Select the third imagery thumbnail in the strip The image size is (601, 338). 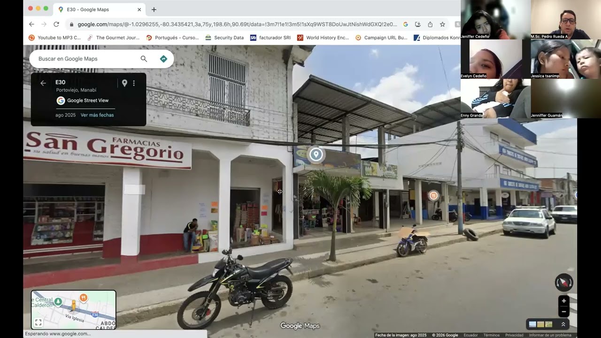coord(548,324)
